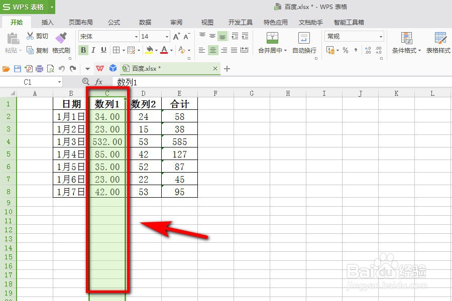Toggle bold formatting on selected cells

[x=83, y=51]
